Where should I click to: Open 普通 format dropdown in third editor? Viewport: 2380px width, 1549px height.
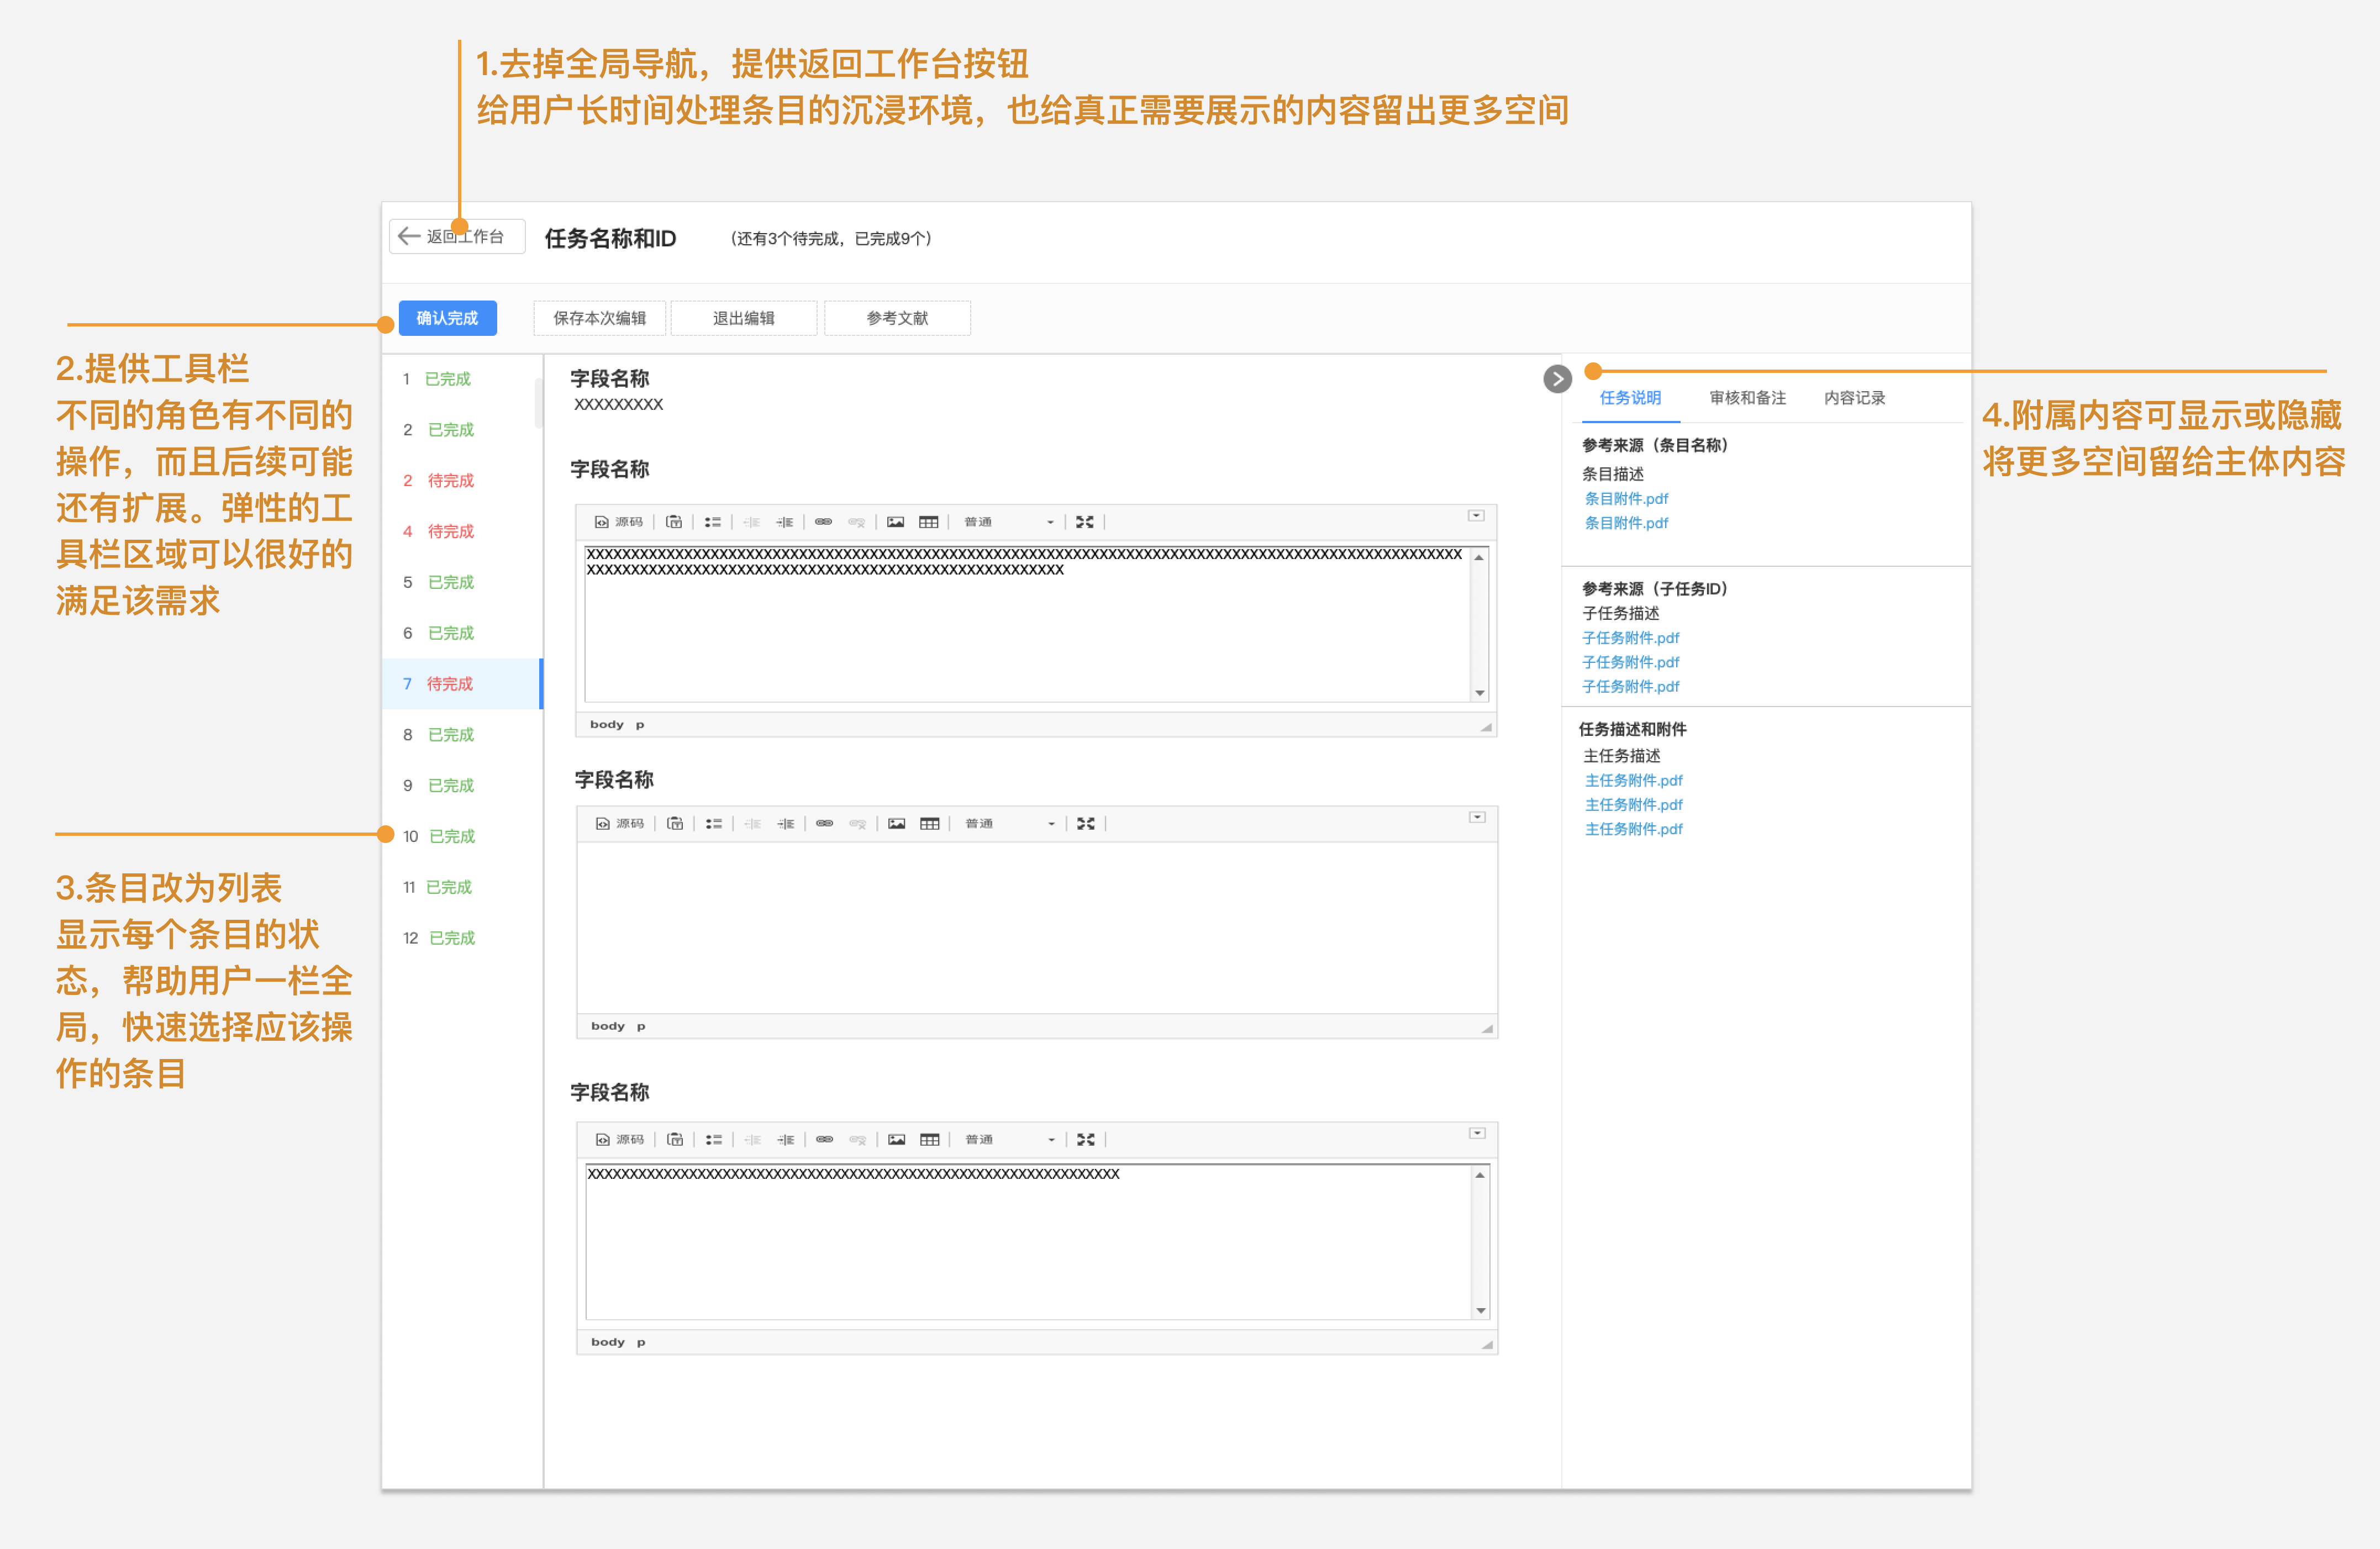(x=1009, y=1139)
